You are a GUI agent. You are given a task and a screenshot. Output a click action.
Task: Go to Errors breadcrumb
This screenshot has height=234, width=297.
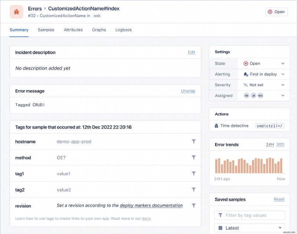point(35,9)
